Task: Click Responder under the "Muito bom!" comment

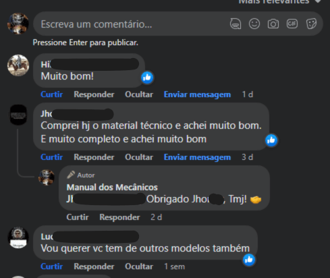Action: 94,94
